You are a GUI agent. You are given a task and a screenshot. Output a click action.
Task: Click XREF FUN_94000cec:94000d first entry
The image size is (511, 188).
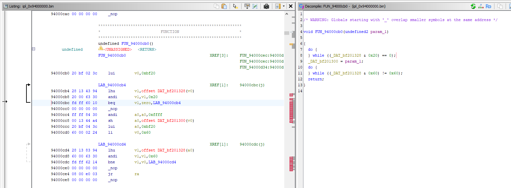click(x=261, y=55)
